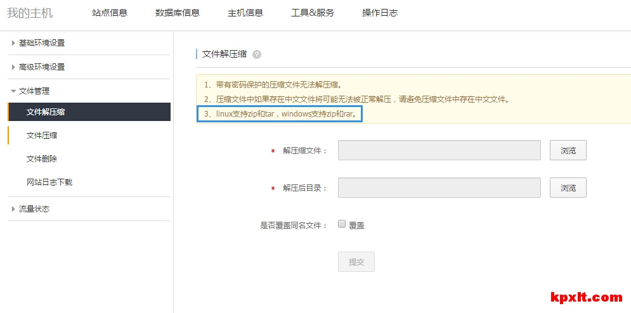Click the 解压缩文件 input field
This screenshot has width=631, height=313.
pyautogui.click(x=439, y=151)
